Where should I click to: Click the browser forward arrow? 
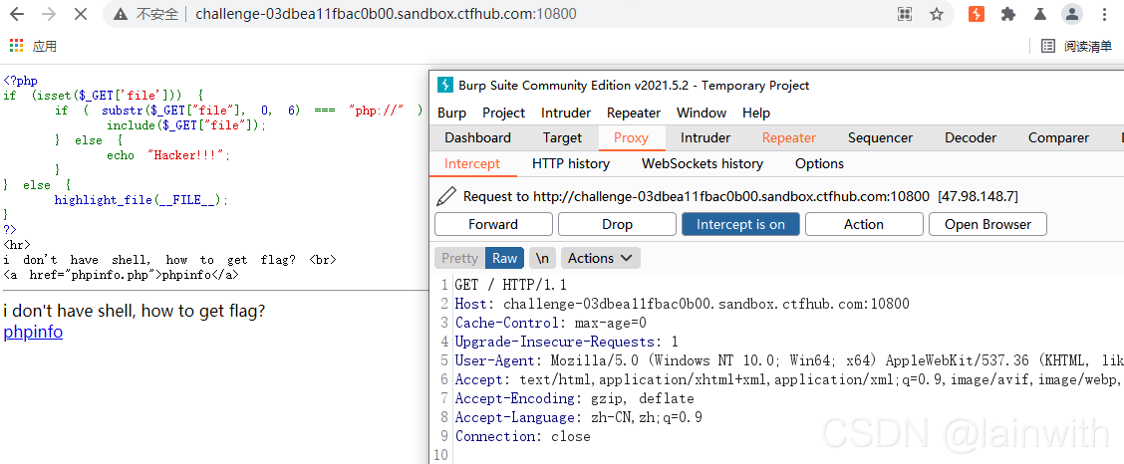pyautogui.click(x=49, y=14)
